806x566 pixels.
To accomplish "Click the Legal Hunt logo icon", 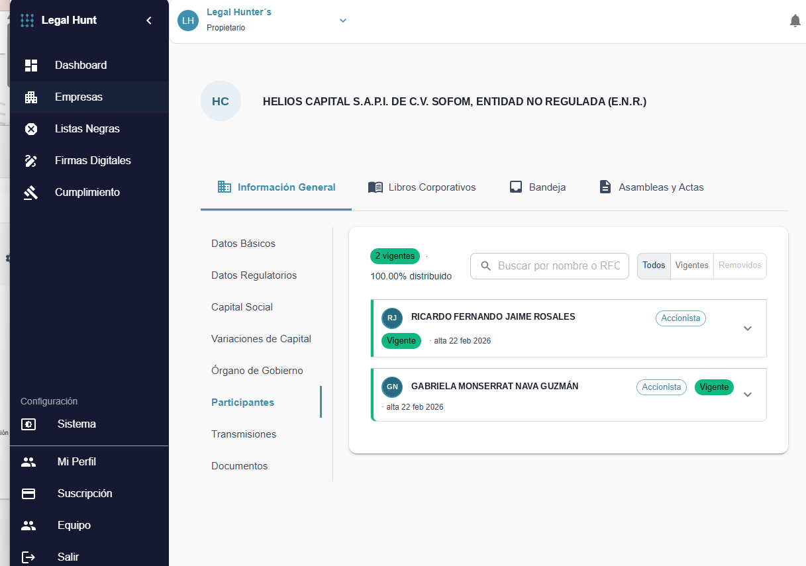I will [x=27, y=21].
